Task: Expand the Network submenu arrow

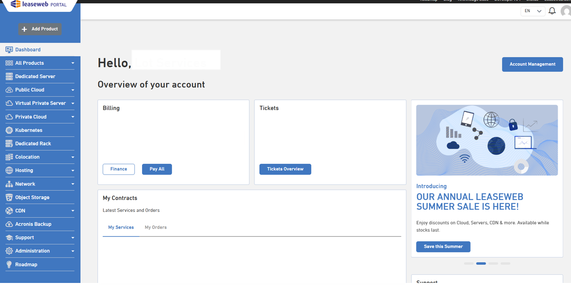Action: [x=73, y=184]
